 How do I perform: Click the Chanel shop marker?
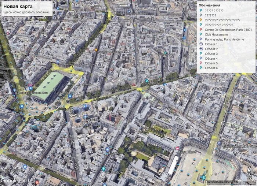(x=107, y=149)
